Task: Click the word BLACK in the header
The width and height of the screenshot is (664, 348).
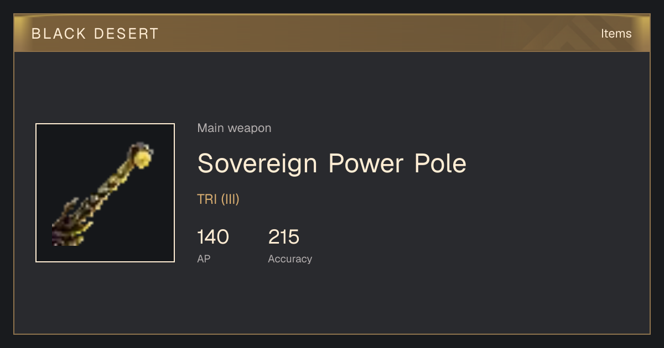Action: pyautogui.click(x=59, y=34)
